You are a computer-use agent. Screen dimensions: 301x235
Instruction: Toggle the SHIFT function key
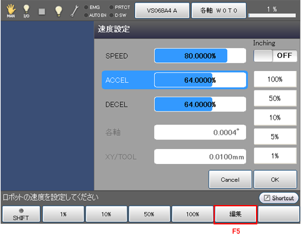pos(21,214)
